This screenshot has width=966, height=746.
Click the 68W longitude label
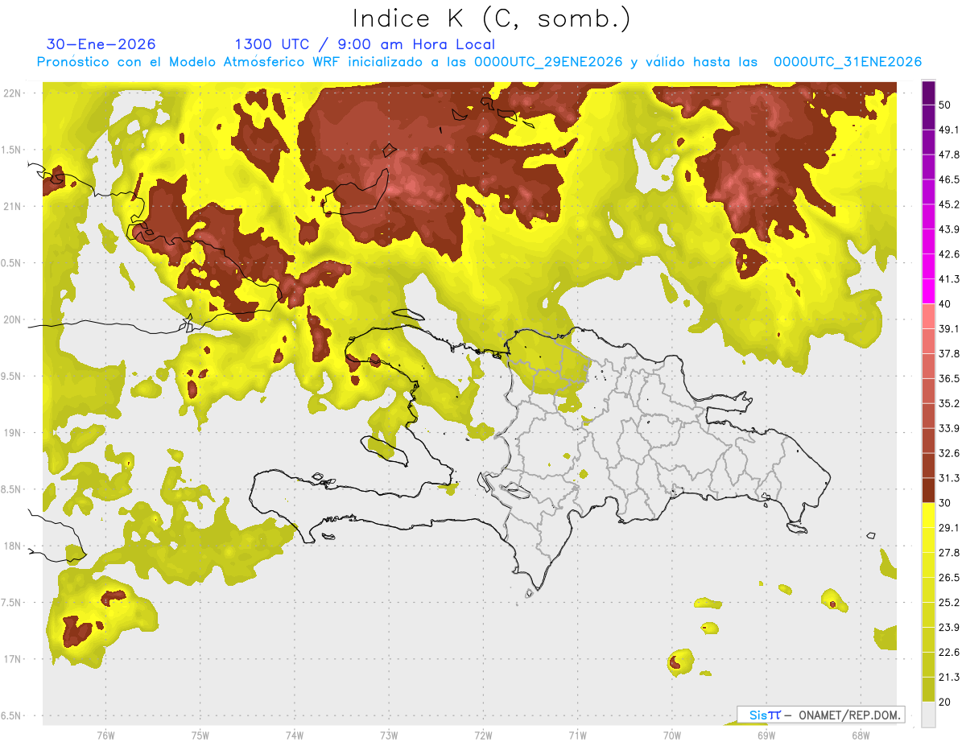pyautogui.click(x=861, y=736)
